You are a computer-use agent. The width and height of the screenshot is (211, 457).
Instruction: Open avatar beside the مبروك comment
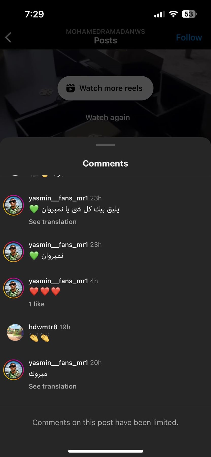coord(13,370)
